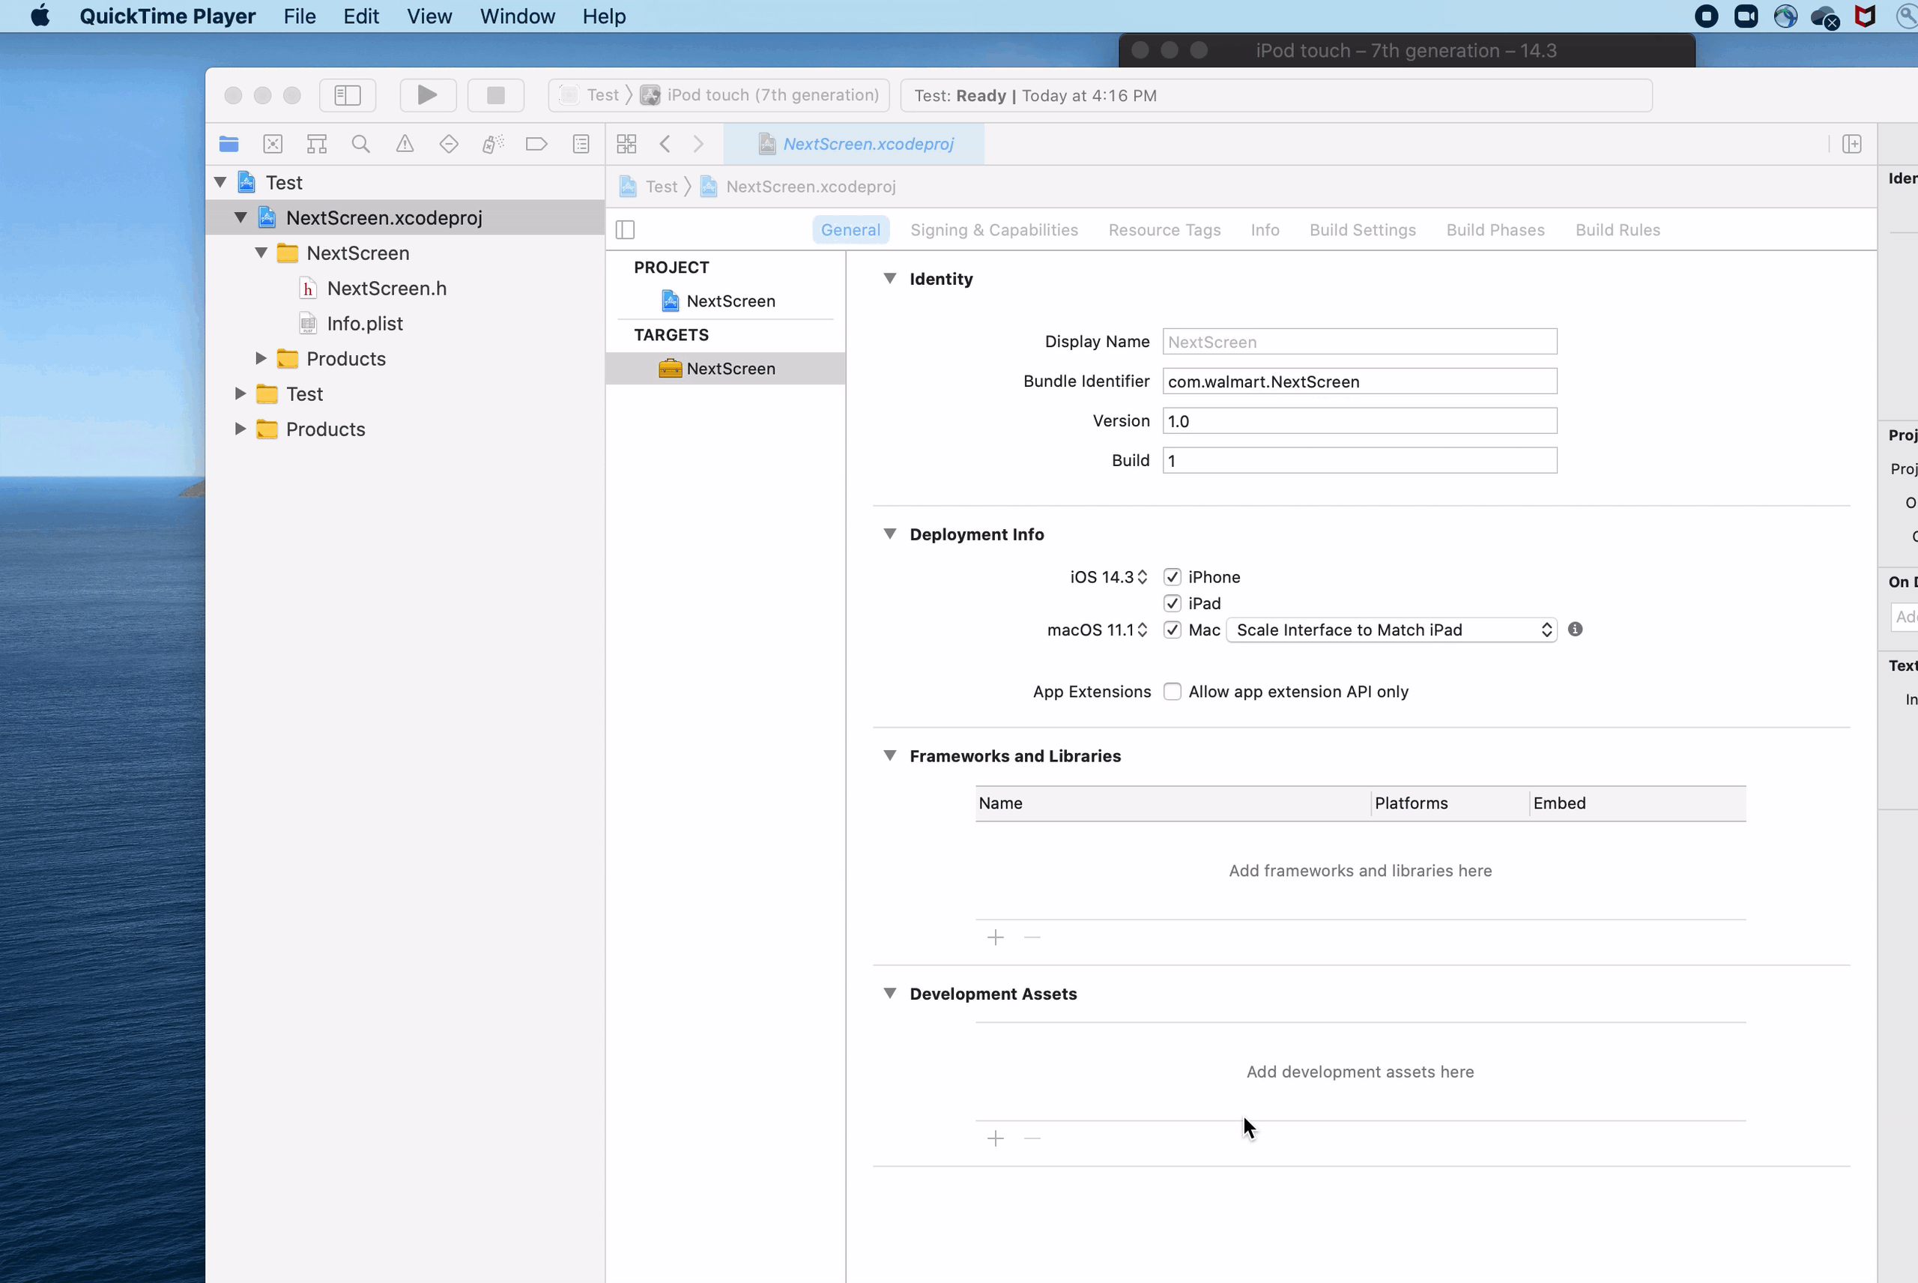Run the Test scheme with Play button
Viewport: 1918px width, 1283px height.
tap(427, 95)
